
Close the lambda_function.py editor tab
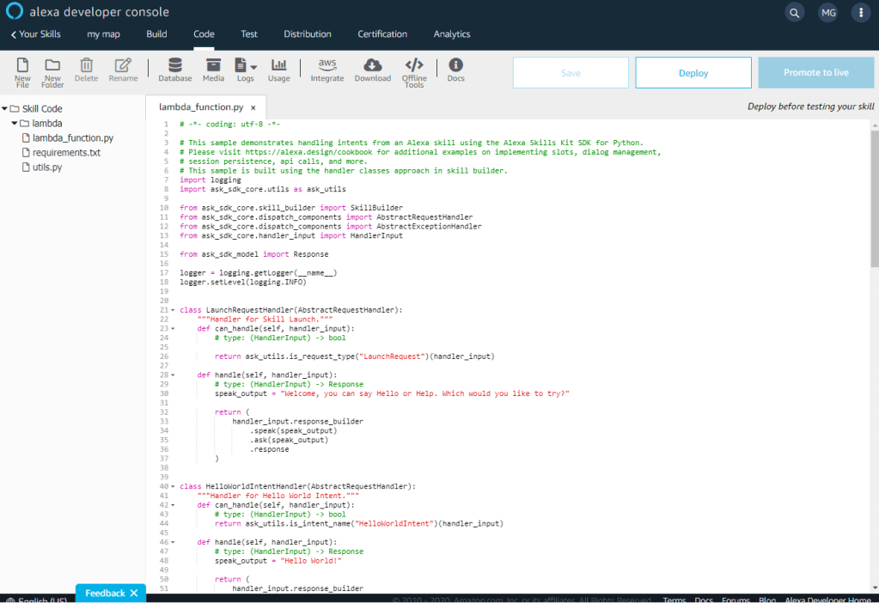click(253, 107)
